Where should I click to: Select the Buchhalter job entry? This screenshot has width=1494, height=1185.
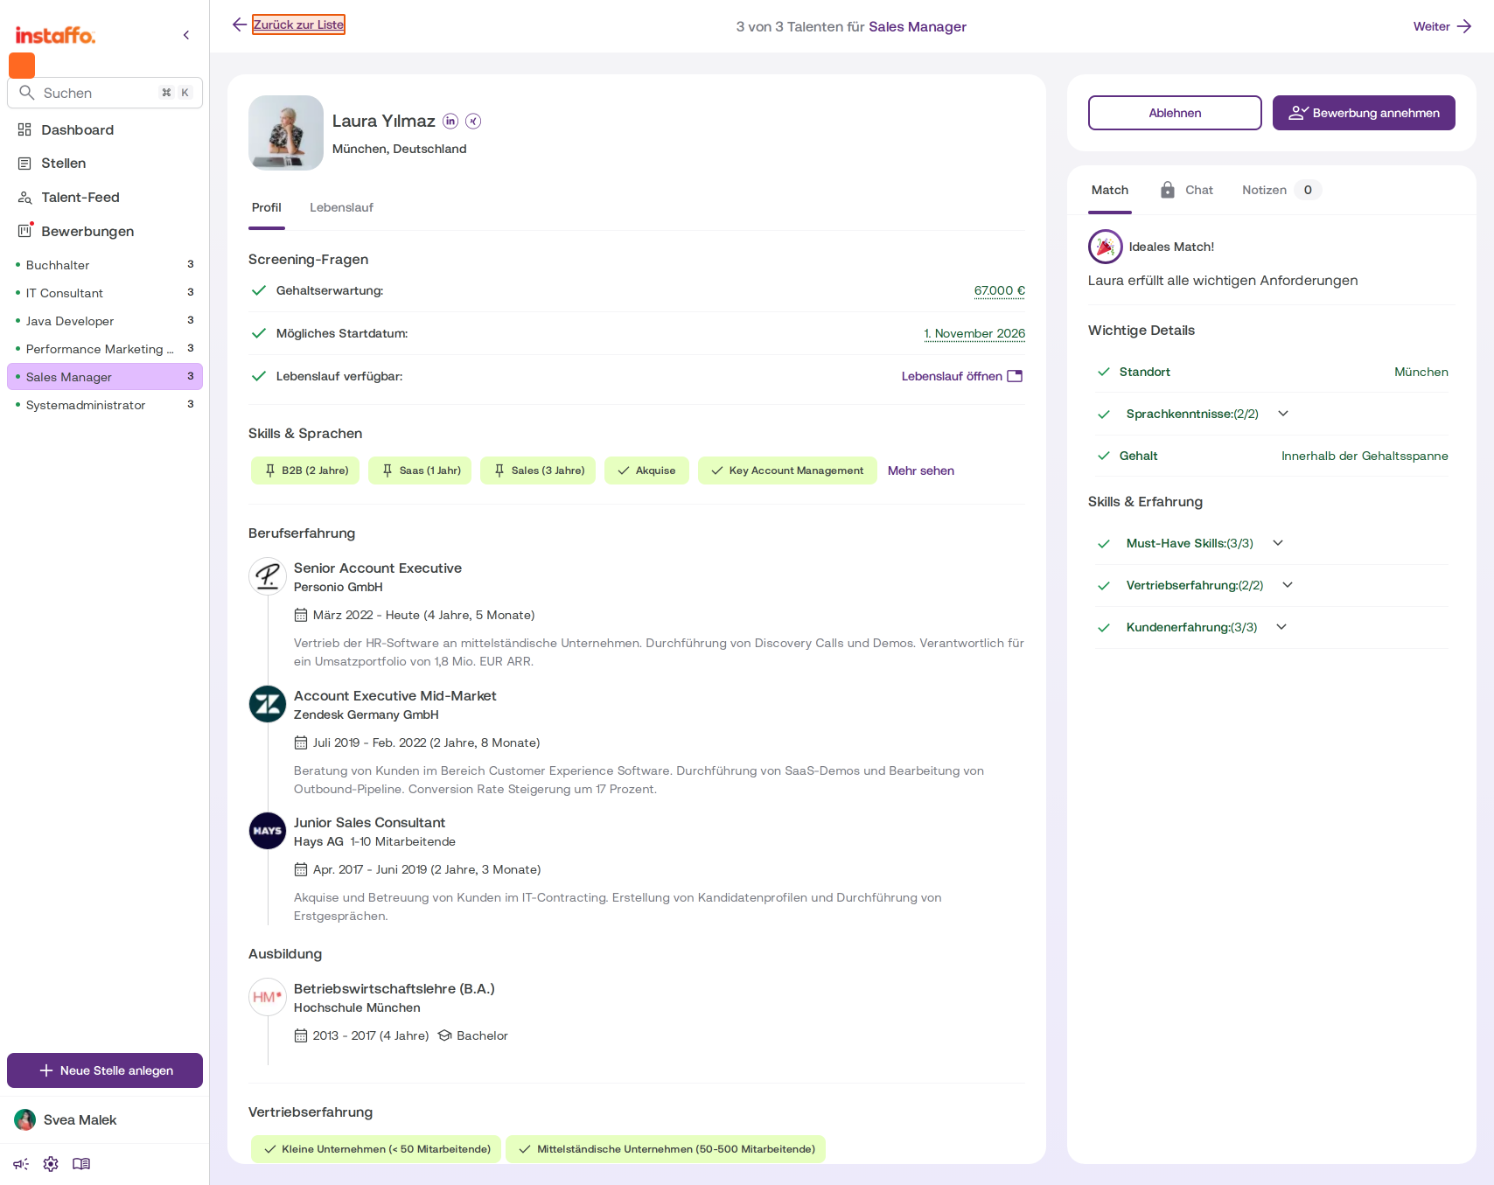(105, 265)
